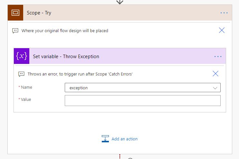
Task: Select the 'Where your original flow design will be placed' text
Action: click(x=65, y=31)
